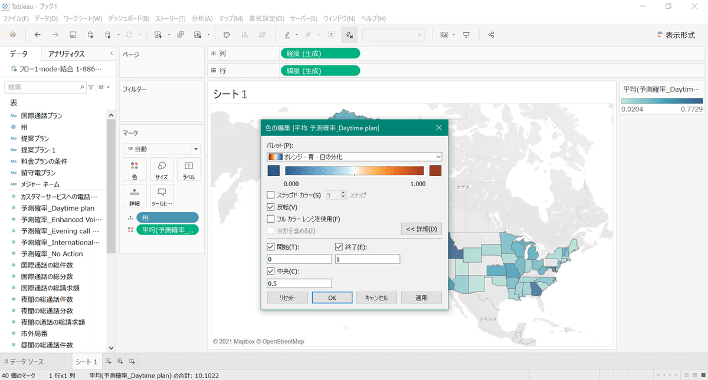The height and width of the screenshot is (380, 708).
Task: Click the Swap Rows and Columns icon
Action: pyautogui.click(x=227, y=35)
